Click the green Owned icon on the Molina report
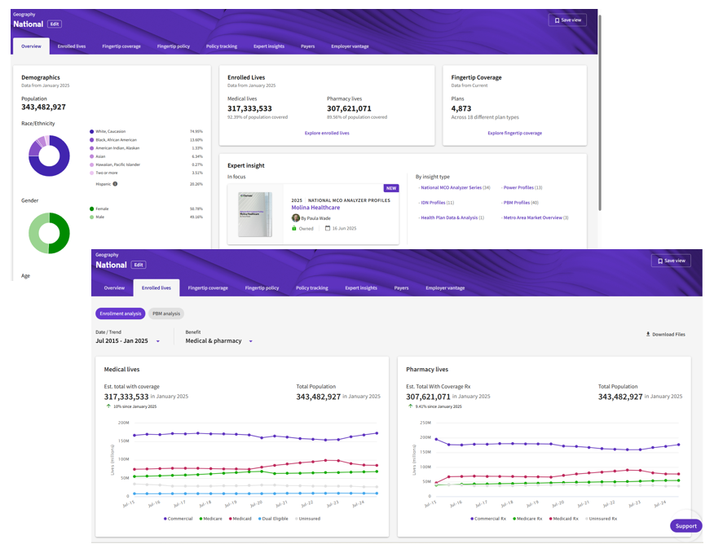 295,229
